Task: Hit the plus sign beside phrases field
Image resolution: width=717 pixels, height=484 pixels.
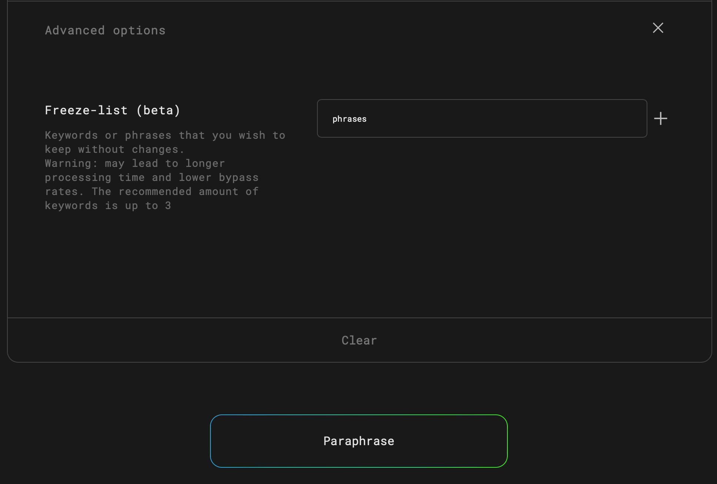Action: [660, 119]
